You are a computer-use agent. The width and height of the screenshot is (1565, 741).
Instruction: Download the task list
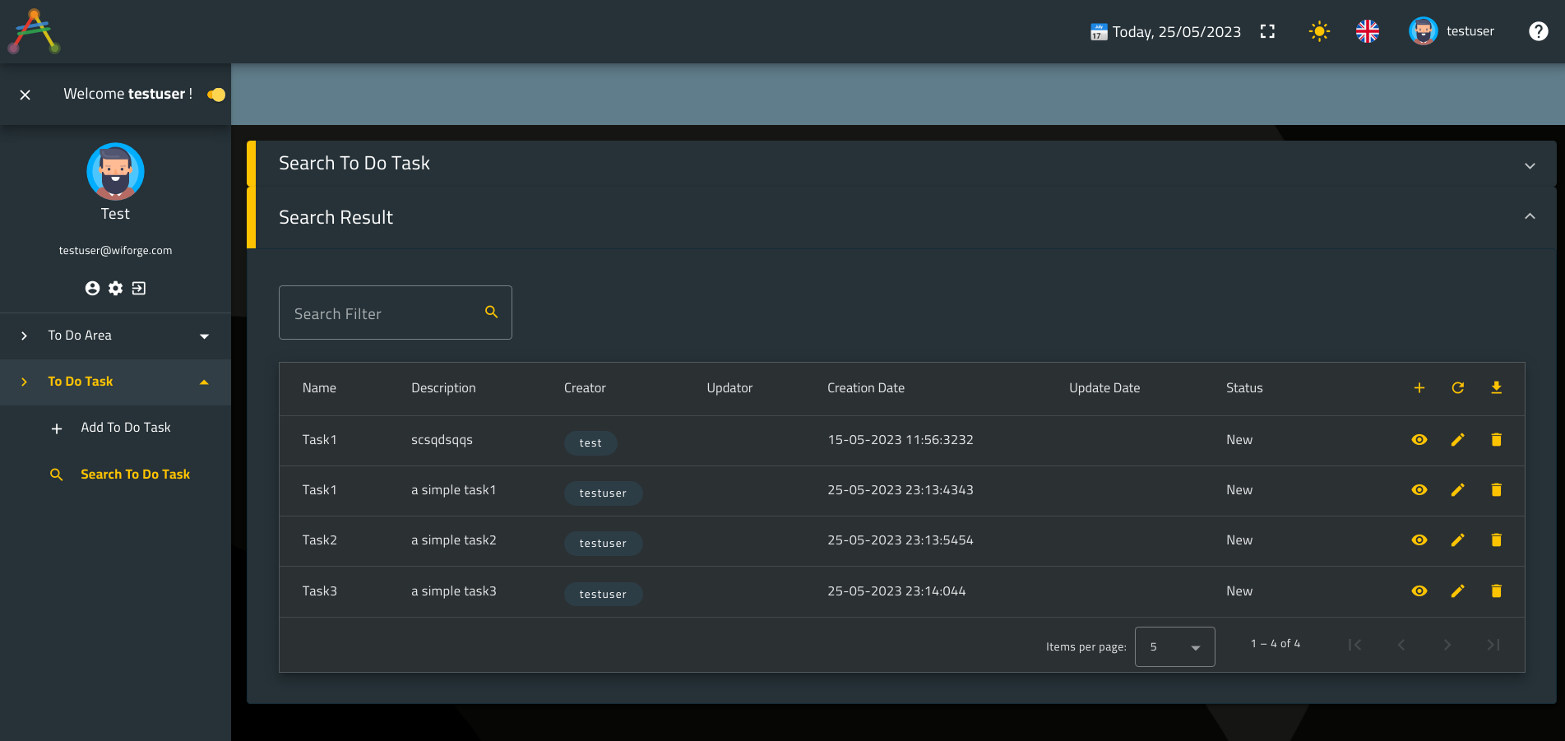point(1496,388)
